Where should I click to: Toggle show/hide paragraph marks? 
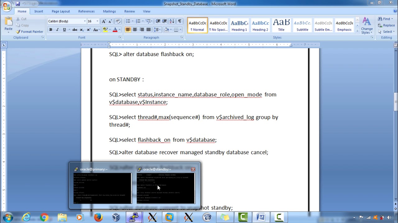(180, 21)
